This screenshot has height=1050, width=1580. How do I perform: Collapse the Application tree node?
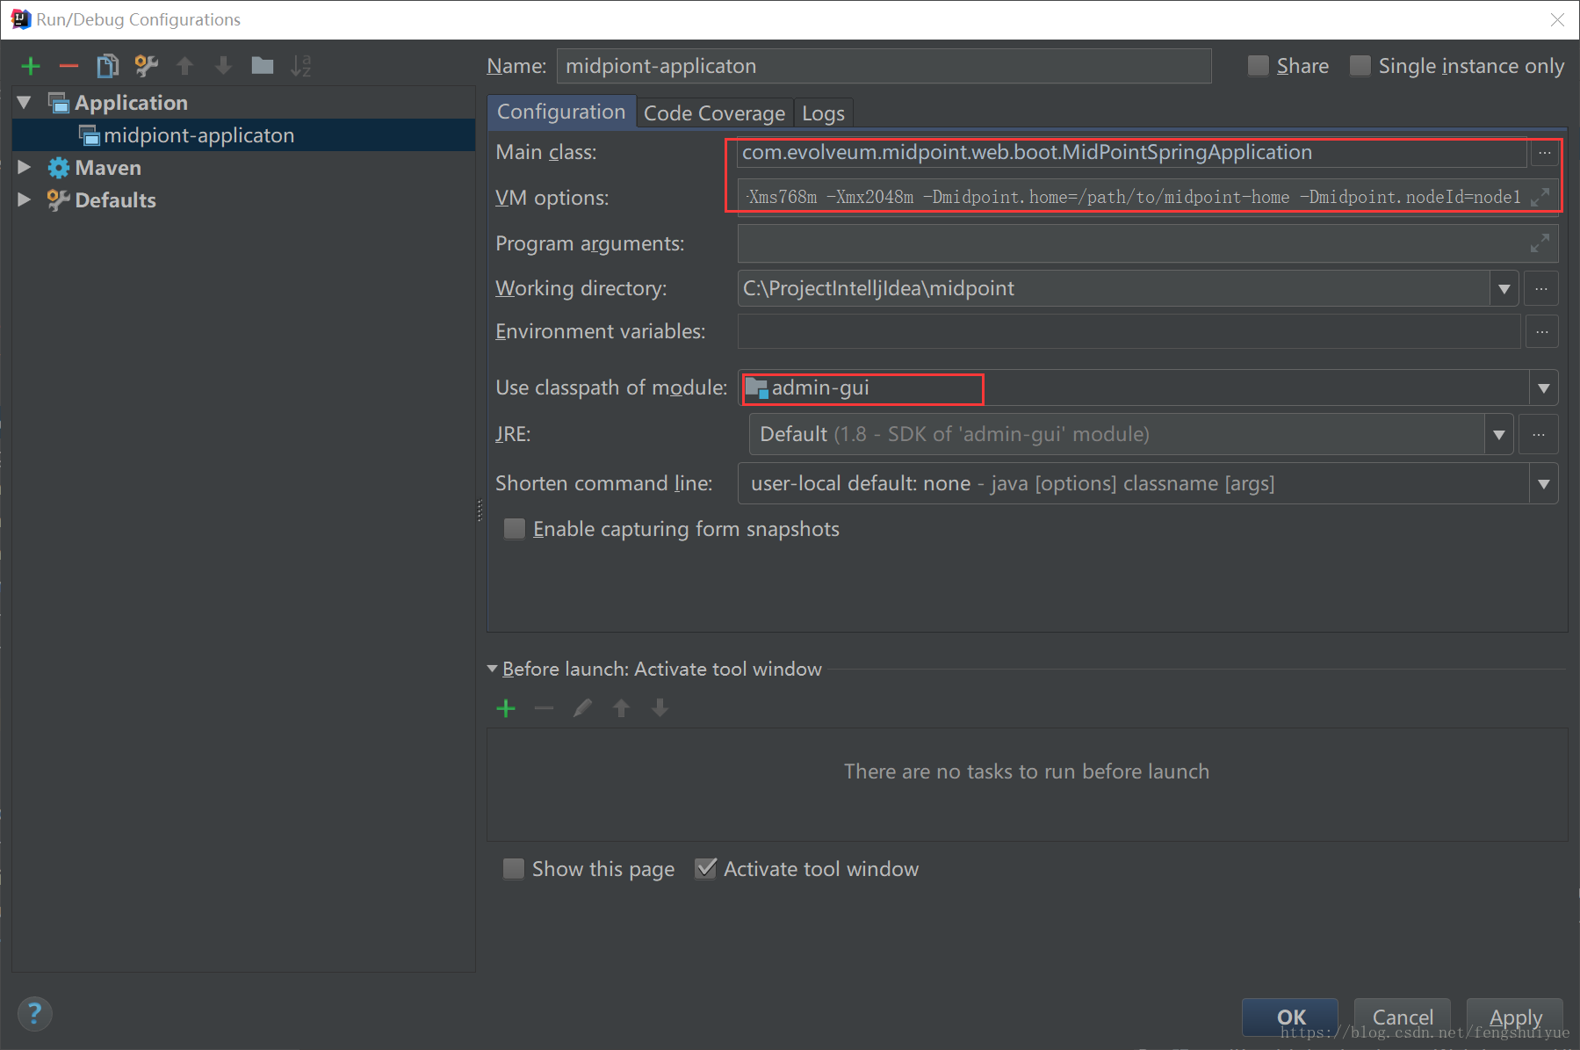25,103
